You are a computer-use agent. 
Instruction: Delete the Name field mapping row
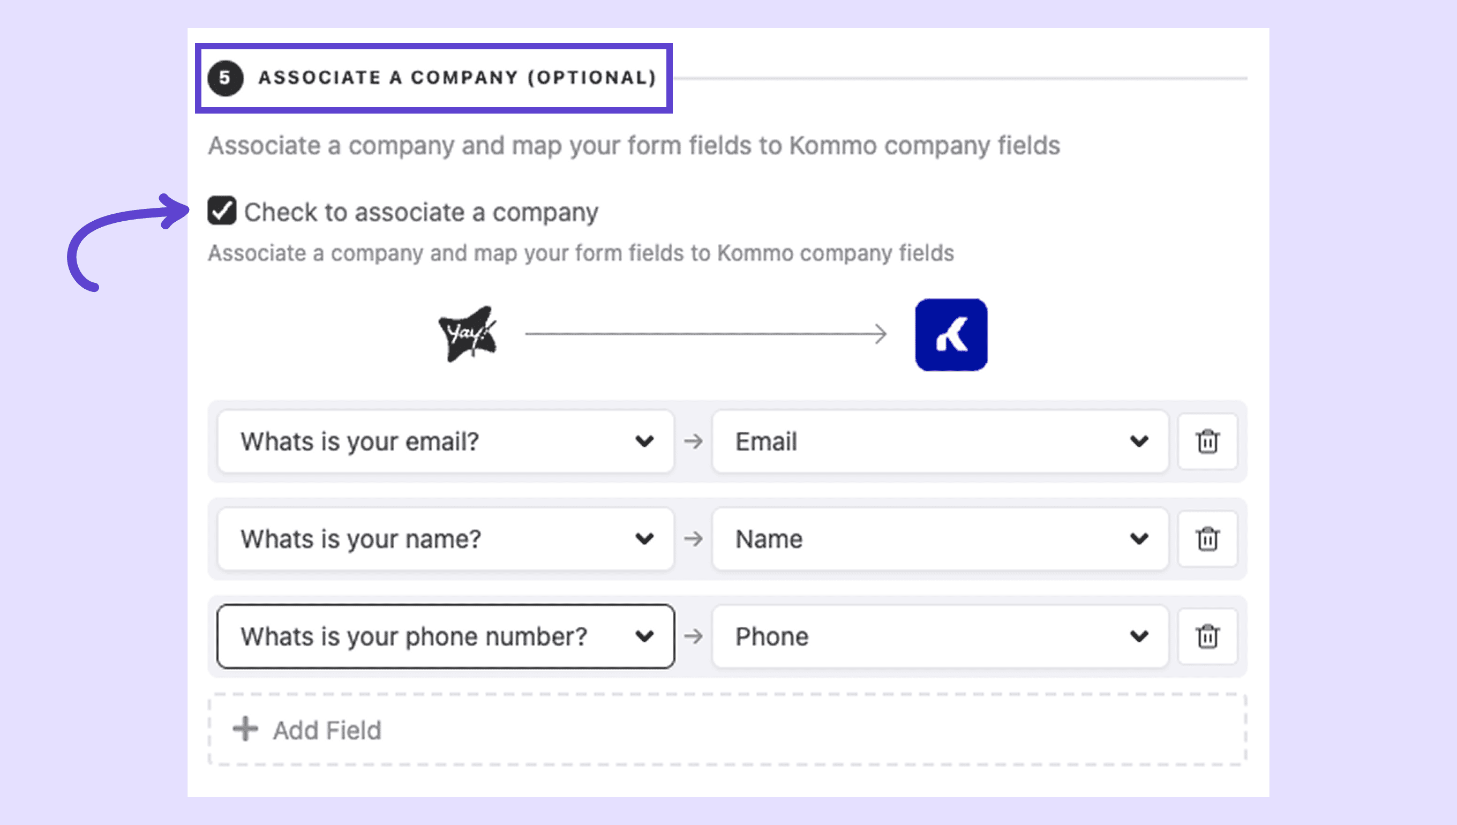(x=1207, y=539)
